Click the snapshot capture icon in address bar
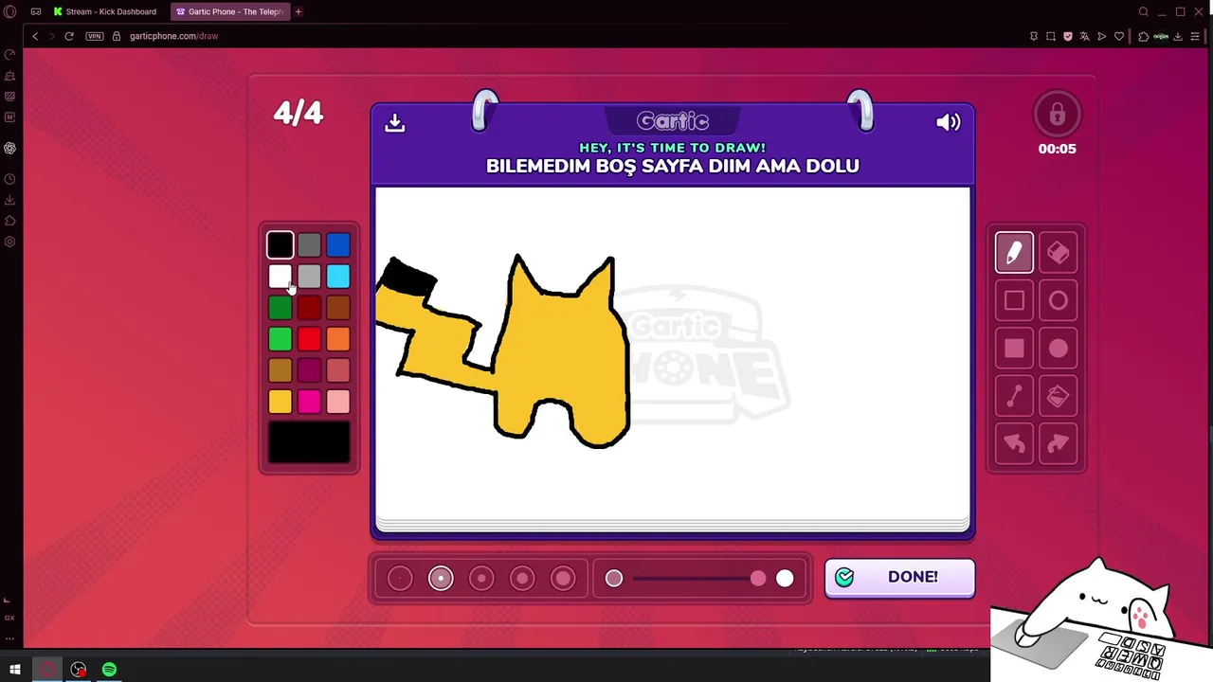The image size is (1213, 682). click(1051, 36)
